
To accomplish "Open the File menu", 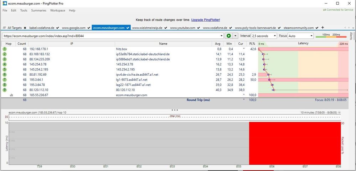I will coord(5,10).
